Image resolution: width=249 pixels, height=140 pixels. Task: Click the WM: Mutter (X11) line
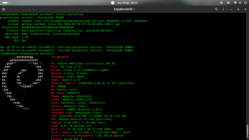tap(64, 90)
